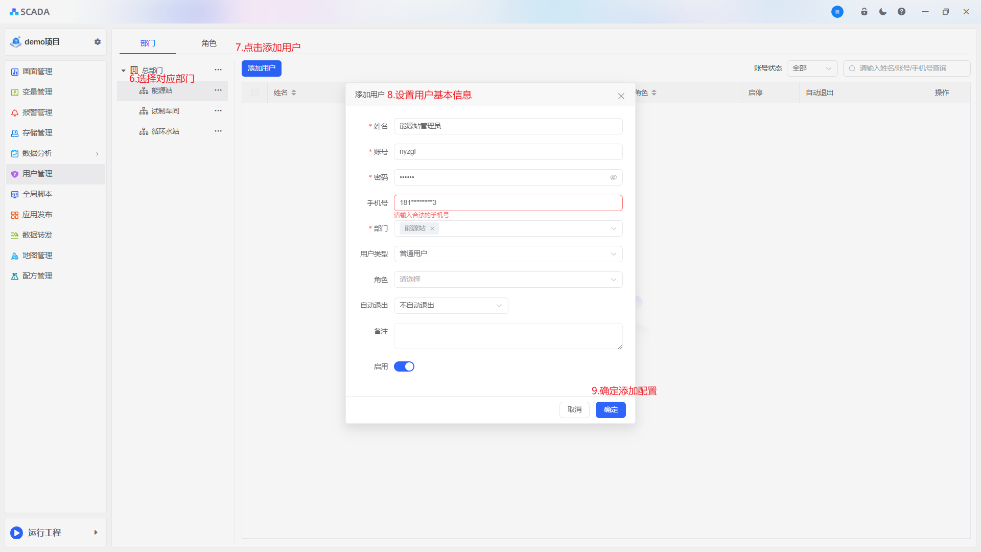Screen dimensions: 981x552
Task: Click the 运行工程 play icon
Action: point(17,533)
